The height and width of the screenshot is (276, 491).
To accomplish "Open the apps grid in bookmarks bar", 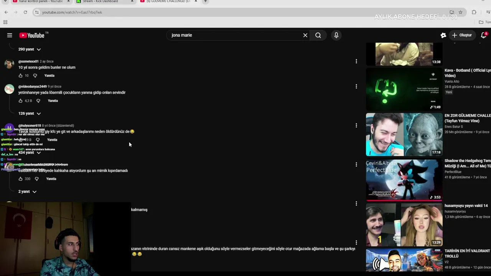I will [x=5, y=22].
